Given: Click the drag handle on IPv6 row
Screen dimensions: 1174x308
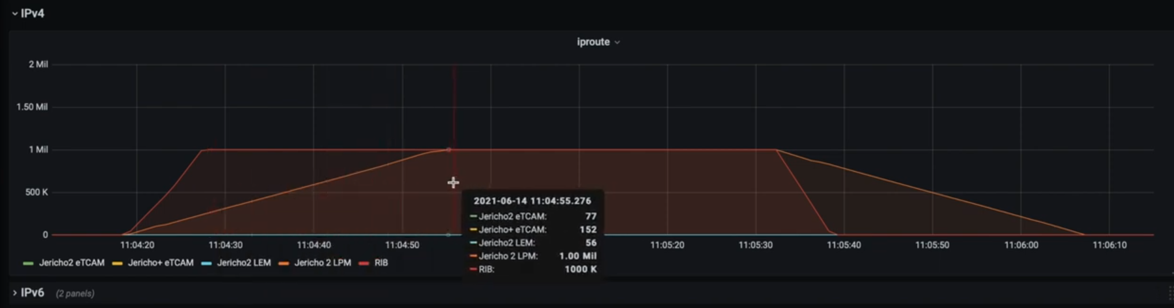Looking at the screenshot, I should pyautogui.click(x=1169, y=293).
